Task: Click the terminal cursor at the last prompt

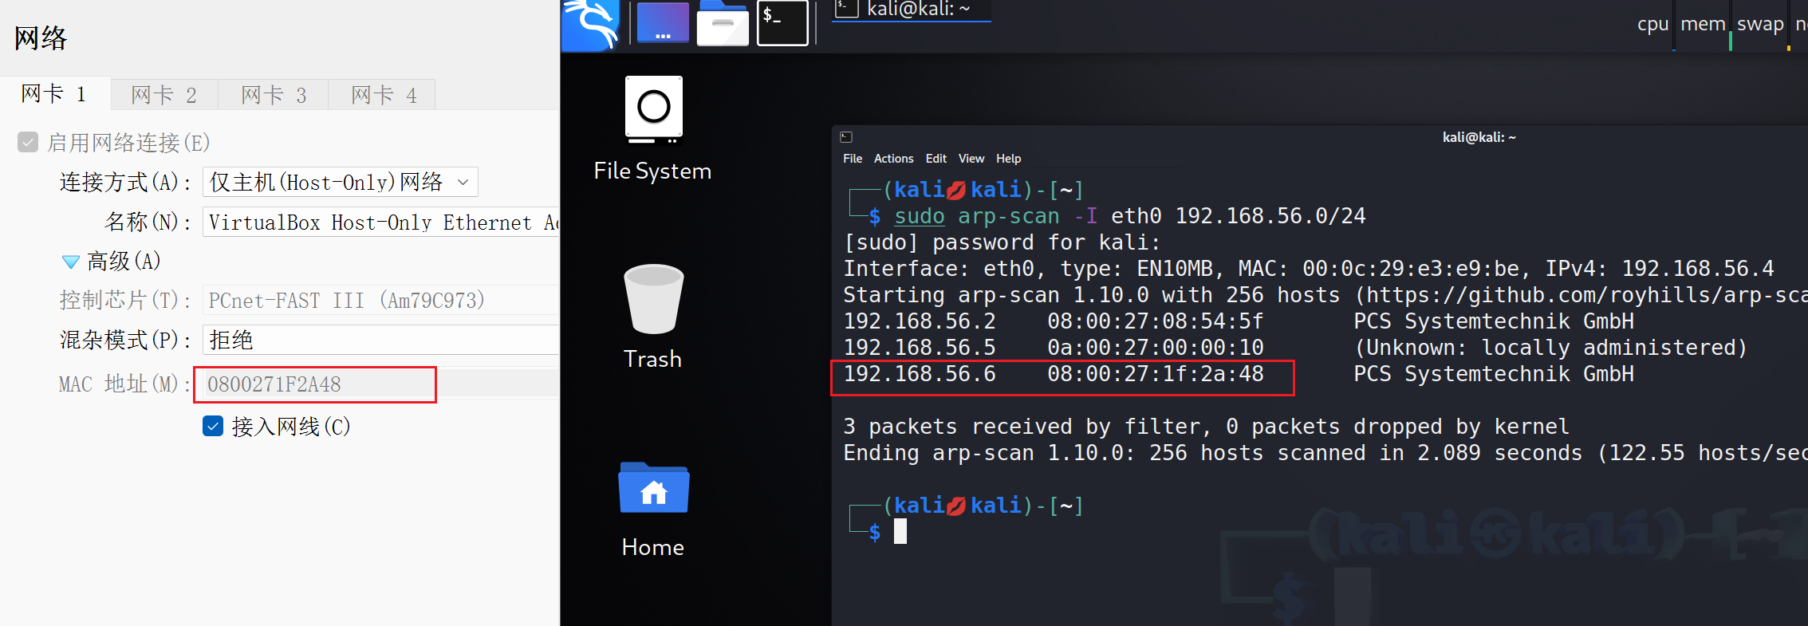Action: point(900,531)
